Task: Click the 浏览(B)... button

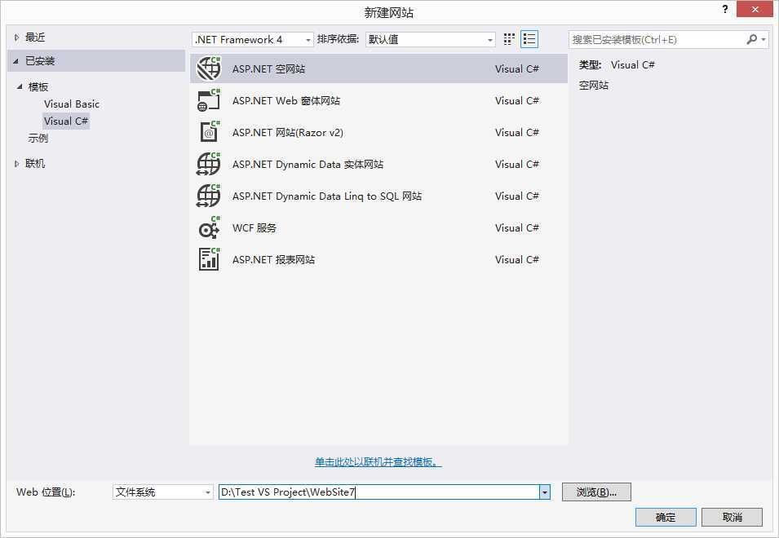Action: (596, 492)
